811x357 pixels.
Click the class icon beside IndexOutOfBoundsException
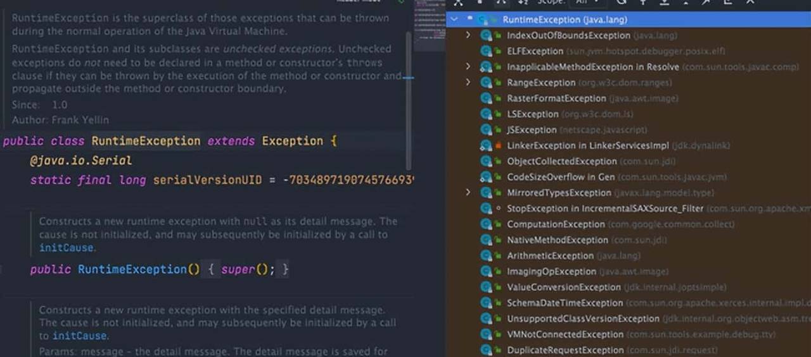pyautogui.click(x=487, y=35)
